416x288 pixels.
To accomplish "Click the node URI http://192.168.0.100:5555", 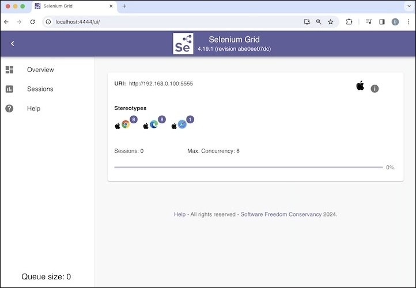I will (x=161, y=84).
